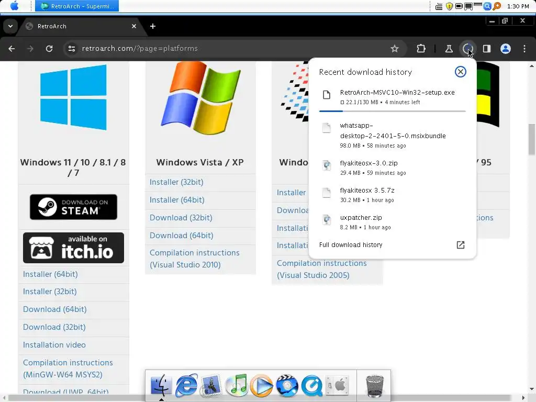View site information icon in address bar

click(x=72, y=49)
